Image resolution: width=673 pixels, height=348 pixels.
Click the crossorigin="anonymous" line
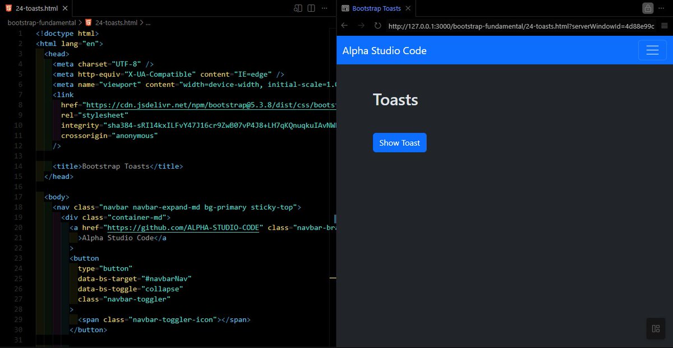coord(109,136)
